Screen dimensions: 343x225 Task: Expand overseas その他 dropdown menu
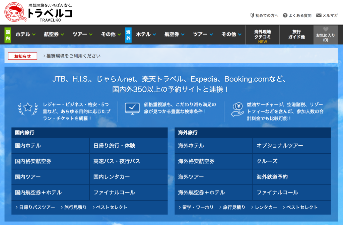click(x=231, y=34)
